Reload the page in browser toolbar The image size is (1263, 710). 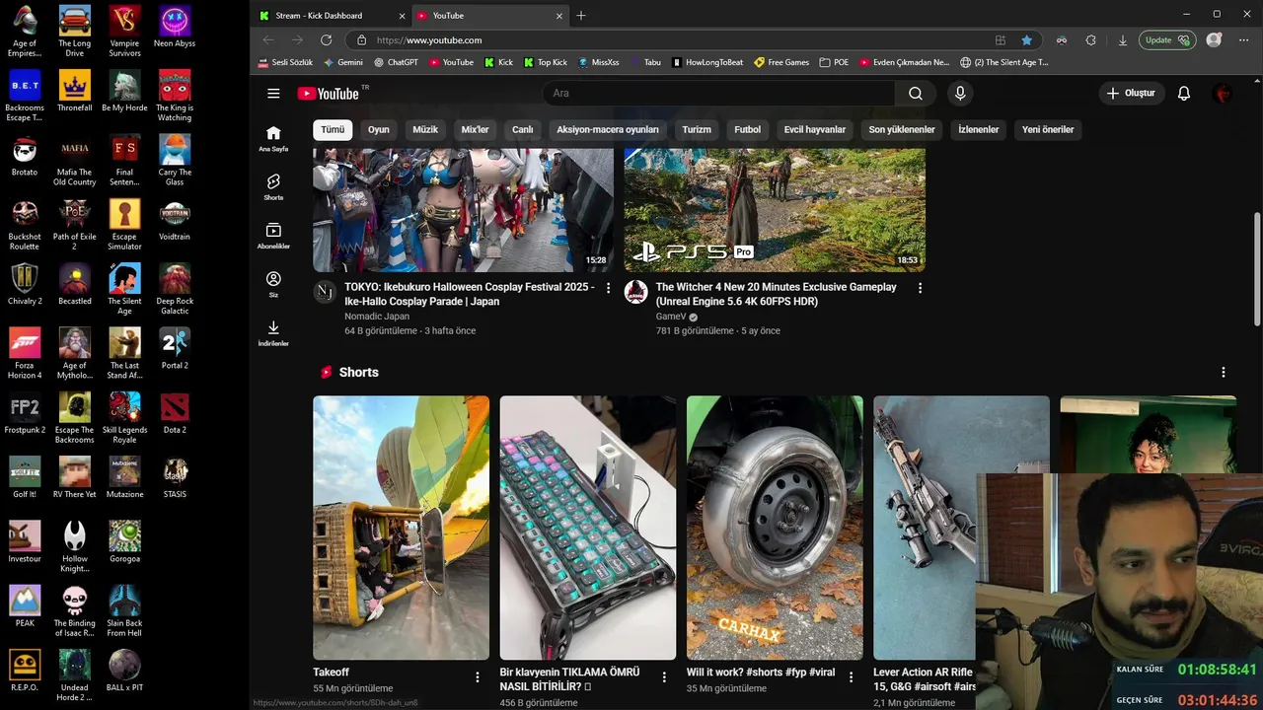[x=326, y=40]
